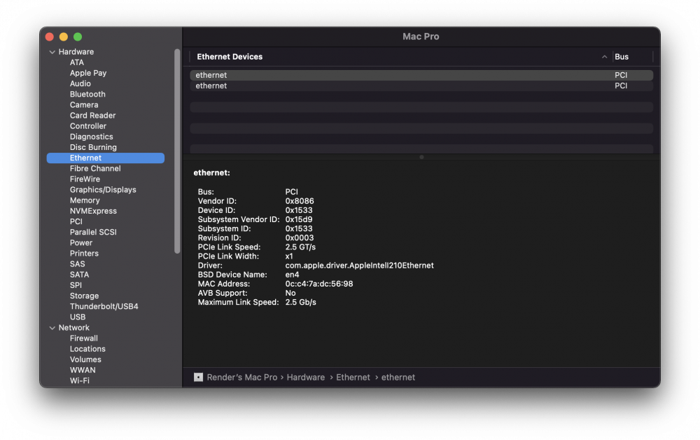Select ATA in the sidebar
Viewport: 700px width, 440px height.
(x=77, y=62)
